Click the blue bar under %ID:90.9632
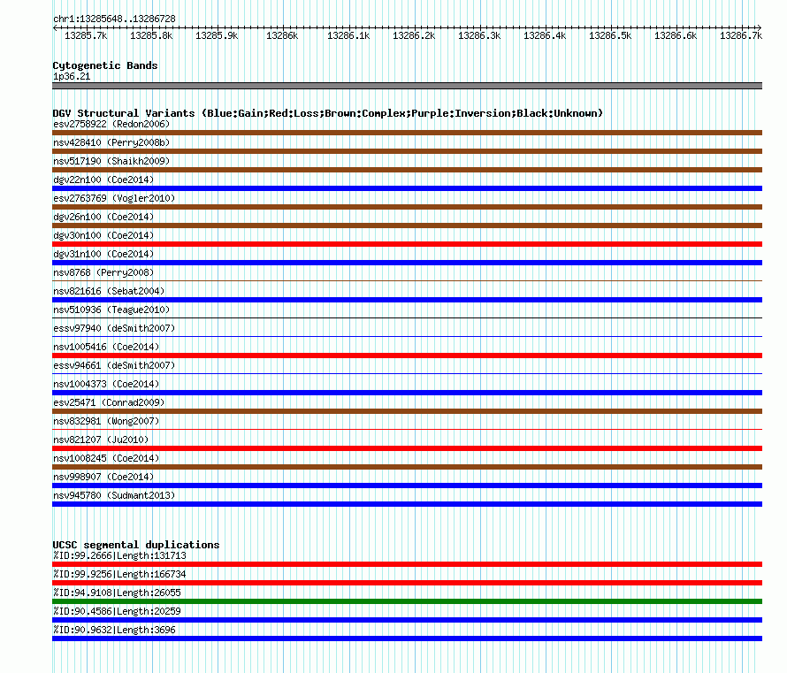 pyautogui.click(x=407, y=639)
